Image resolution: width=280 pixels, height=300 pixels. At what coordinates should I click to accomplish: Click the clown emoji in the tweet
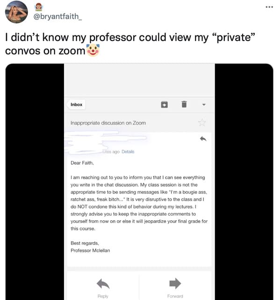(x=93, y=50)
